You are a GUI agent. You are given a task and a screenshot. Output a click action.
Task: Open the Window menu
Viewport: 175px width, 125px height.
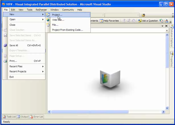(55, 10)
